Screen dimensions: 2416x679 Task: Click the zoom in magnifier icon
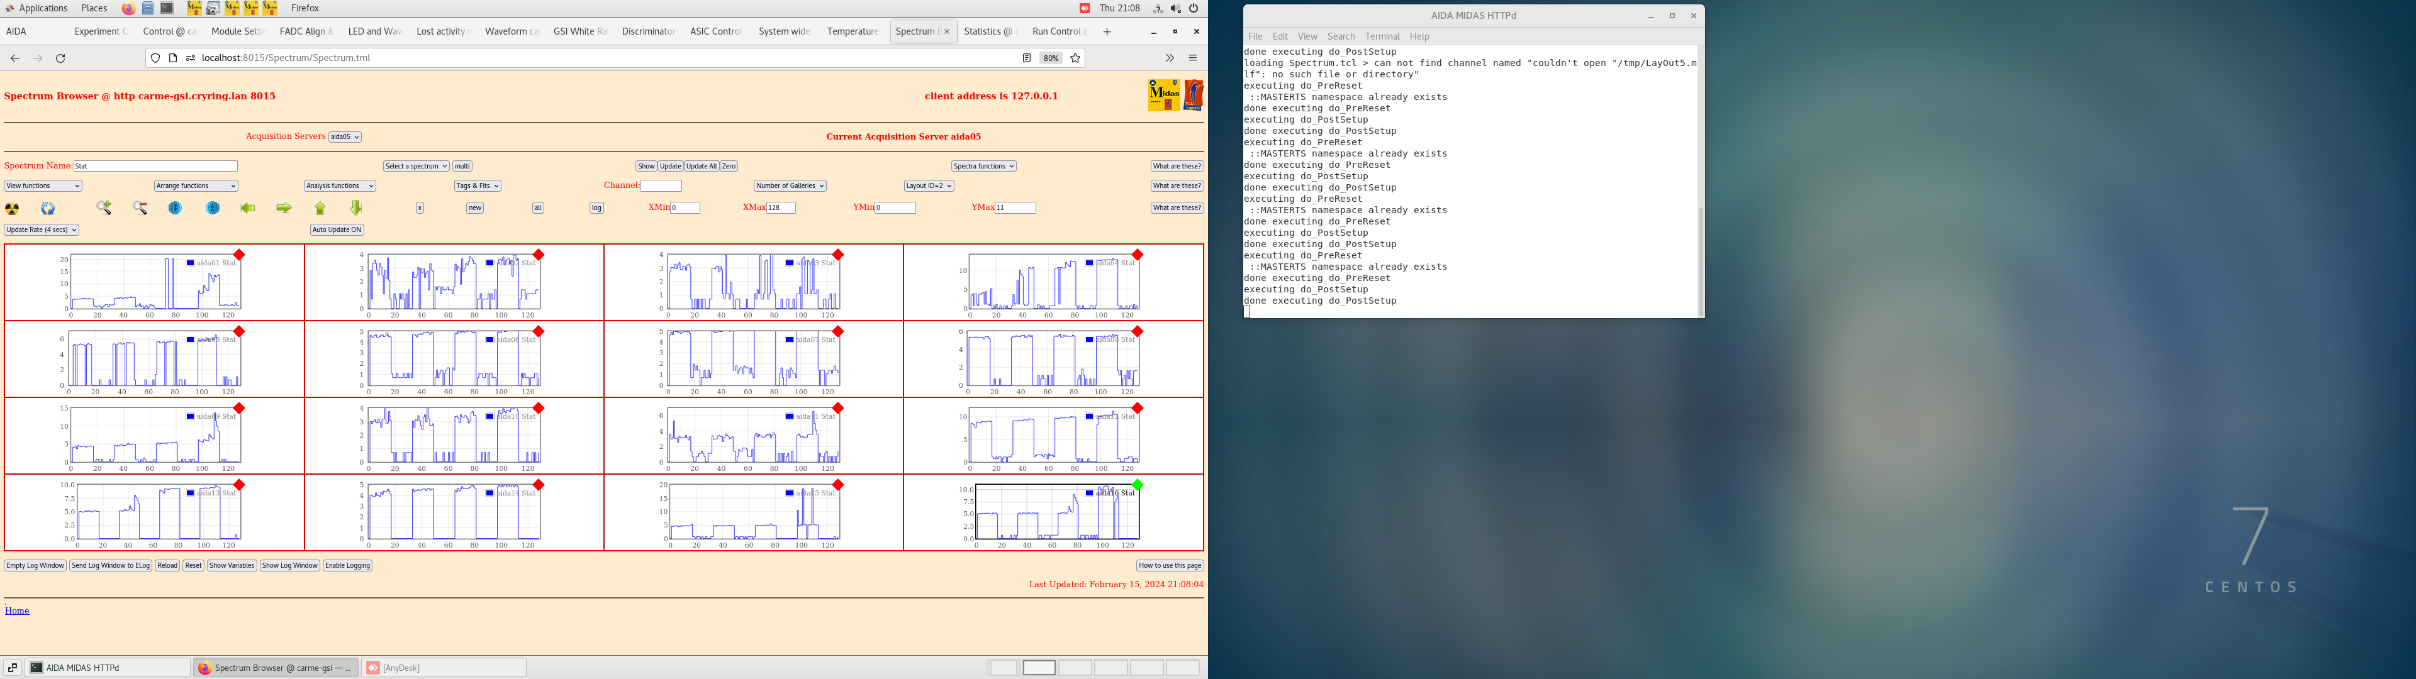tap(104, 208)
